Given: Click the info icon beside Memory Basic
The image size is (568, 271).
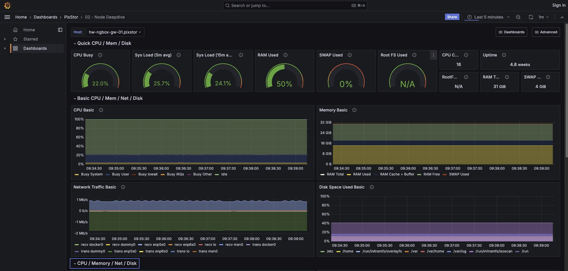Looking at the screenshot, I should point(354,110).
